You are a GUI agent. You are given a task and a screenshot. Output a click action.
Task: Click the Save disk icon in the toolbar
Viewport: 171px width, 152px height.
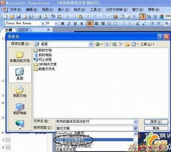point(19,17)
